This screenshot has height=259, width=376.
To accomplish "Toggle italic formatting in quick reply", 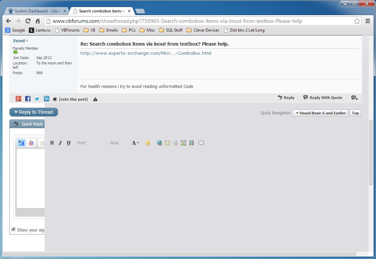I will tap(60, 143).
